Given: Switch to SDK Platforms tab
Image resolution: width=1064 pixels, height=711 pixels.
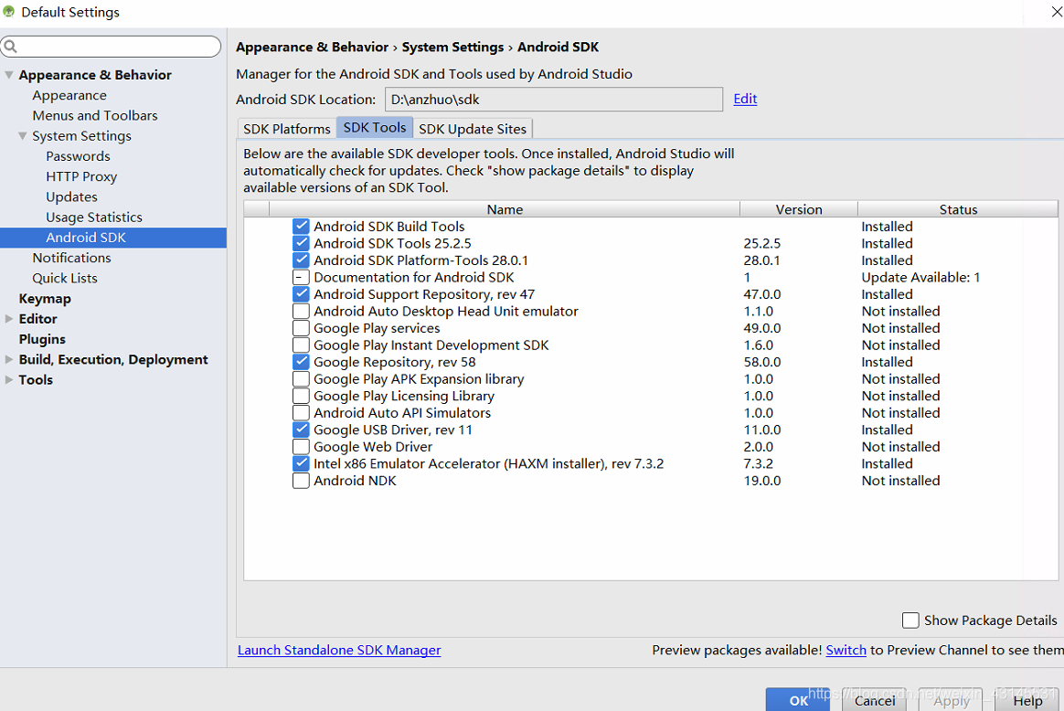Looking at the screenshot, I should pos(286,128).
